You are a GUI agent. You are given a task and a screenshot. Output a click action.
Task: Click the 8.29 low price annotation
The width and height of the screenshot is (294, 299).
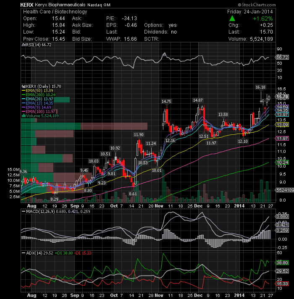[54, 199]
